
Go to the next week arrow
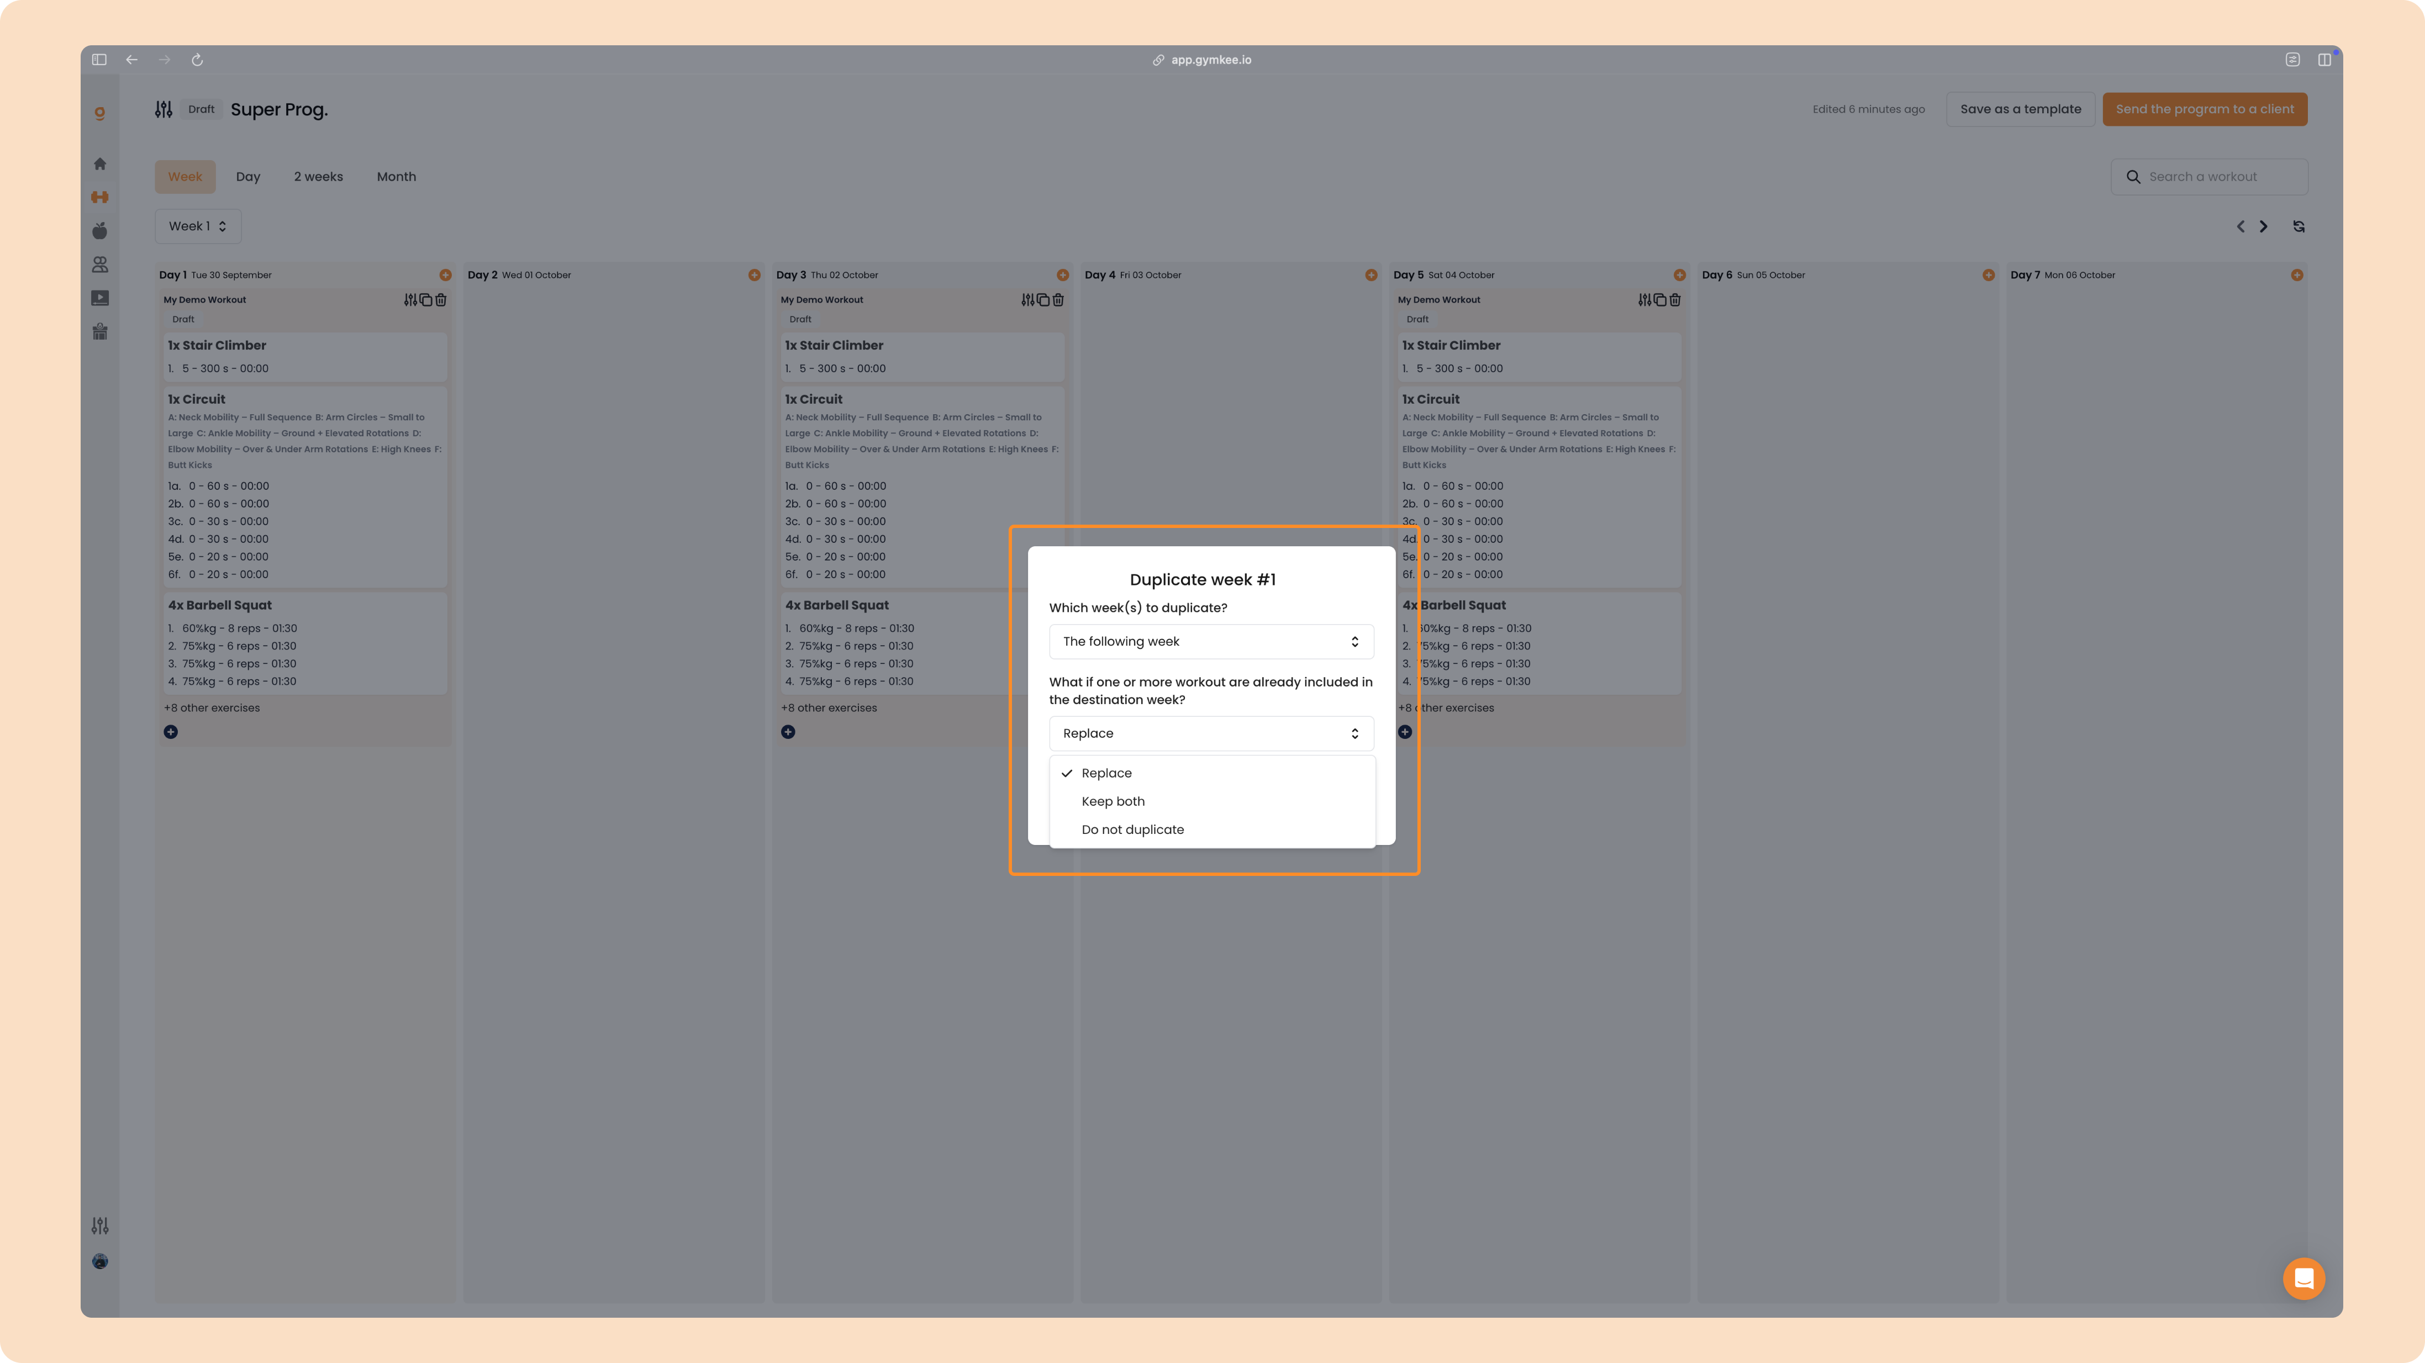(2264, 226)
